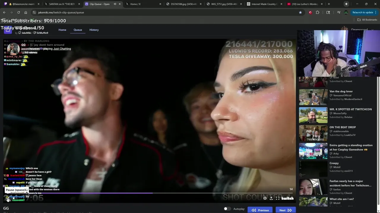Open the browser three-dot menu
The height and width of the screenshot is (213, 380).
tap(376, 12)
